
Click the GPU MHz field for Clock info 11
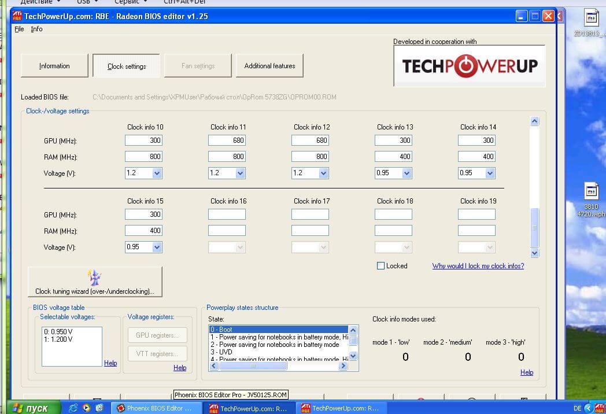click(227, 140)
